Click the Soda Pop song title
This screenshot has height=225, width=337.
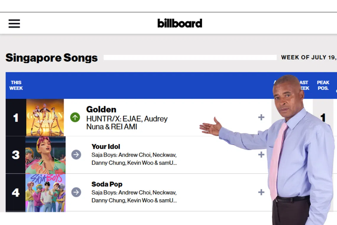point(107,184)
